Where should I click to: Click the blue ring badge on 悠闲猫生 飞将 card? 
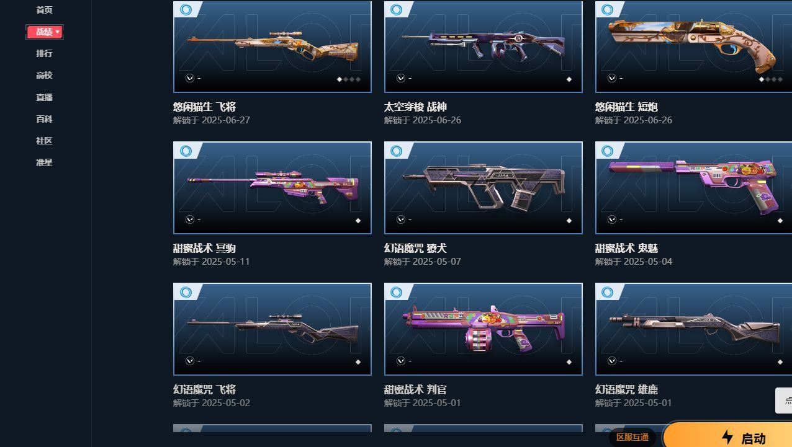186,9
